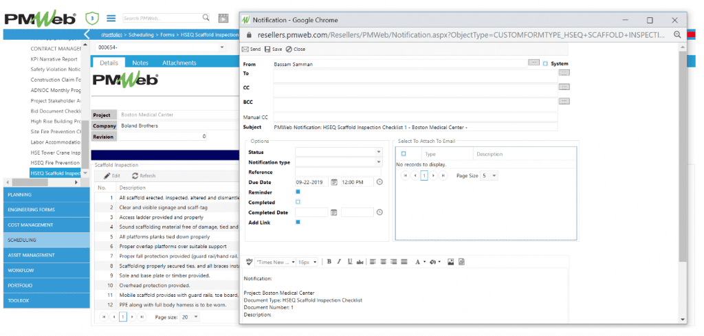Switch to the Notes tab
Screen dimensions: 704x336
tap(140, 63)
